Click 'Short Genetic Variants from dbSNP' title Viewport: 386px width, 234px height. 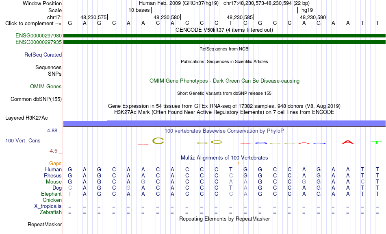point(224,93)
